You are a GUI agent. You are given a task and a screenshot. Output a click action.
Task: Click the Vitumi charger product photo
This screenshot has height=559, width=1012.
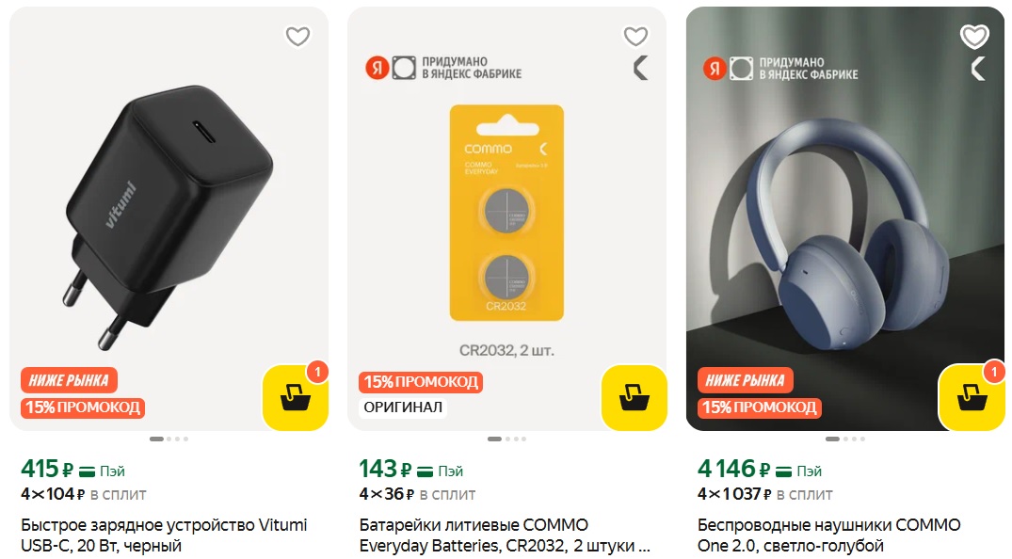point(169,216)
